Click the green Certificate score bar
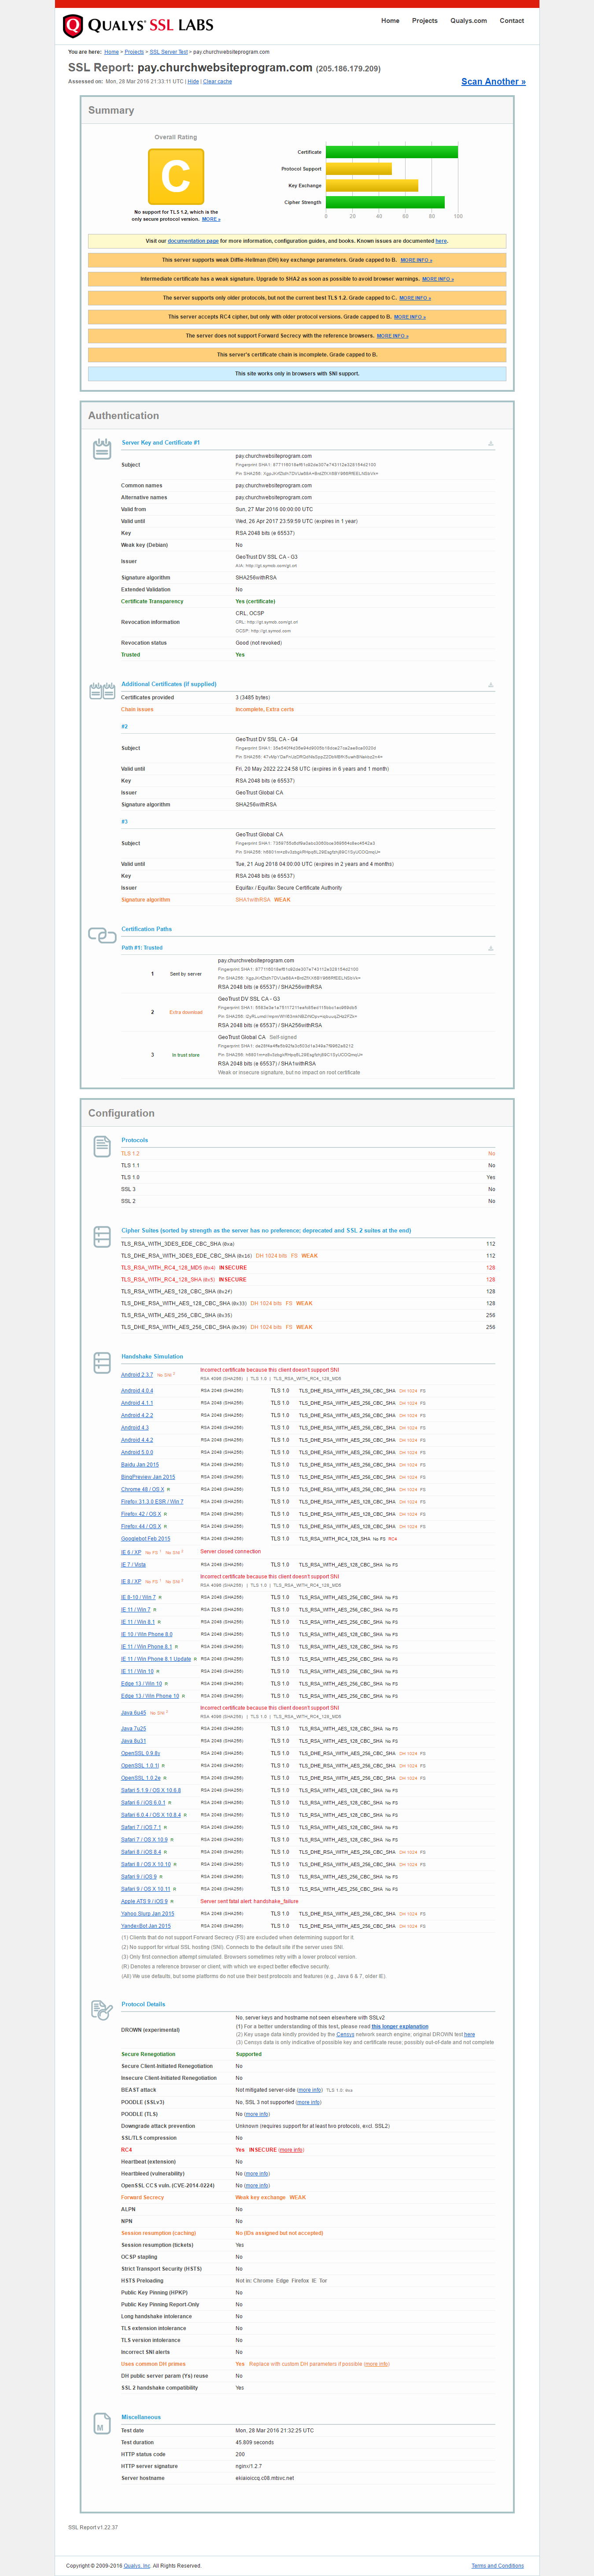 click(x=392, y=152)
